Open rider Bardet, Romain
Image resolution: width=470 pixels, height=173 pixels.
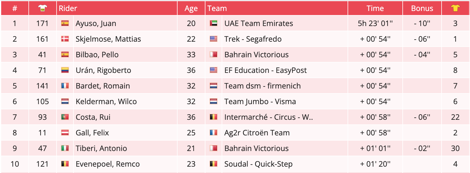click(103, 86)
